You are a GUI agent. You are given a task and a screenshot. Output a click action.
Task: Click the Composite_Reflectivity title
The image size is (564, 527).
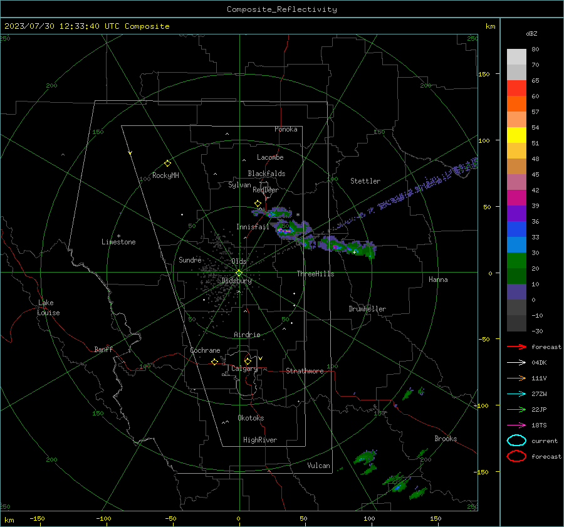[x=282, y=9]
